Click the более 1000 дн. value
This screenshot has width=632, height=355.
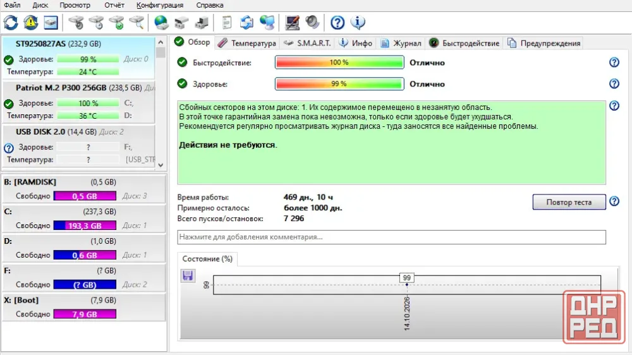pos(313,208)
